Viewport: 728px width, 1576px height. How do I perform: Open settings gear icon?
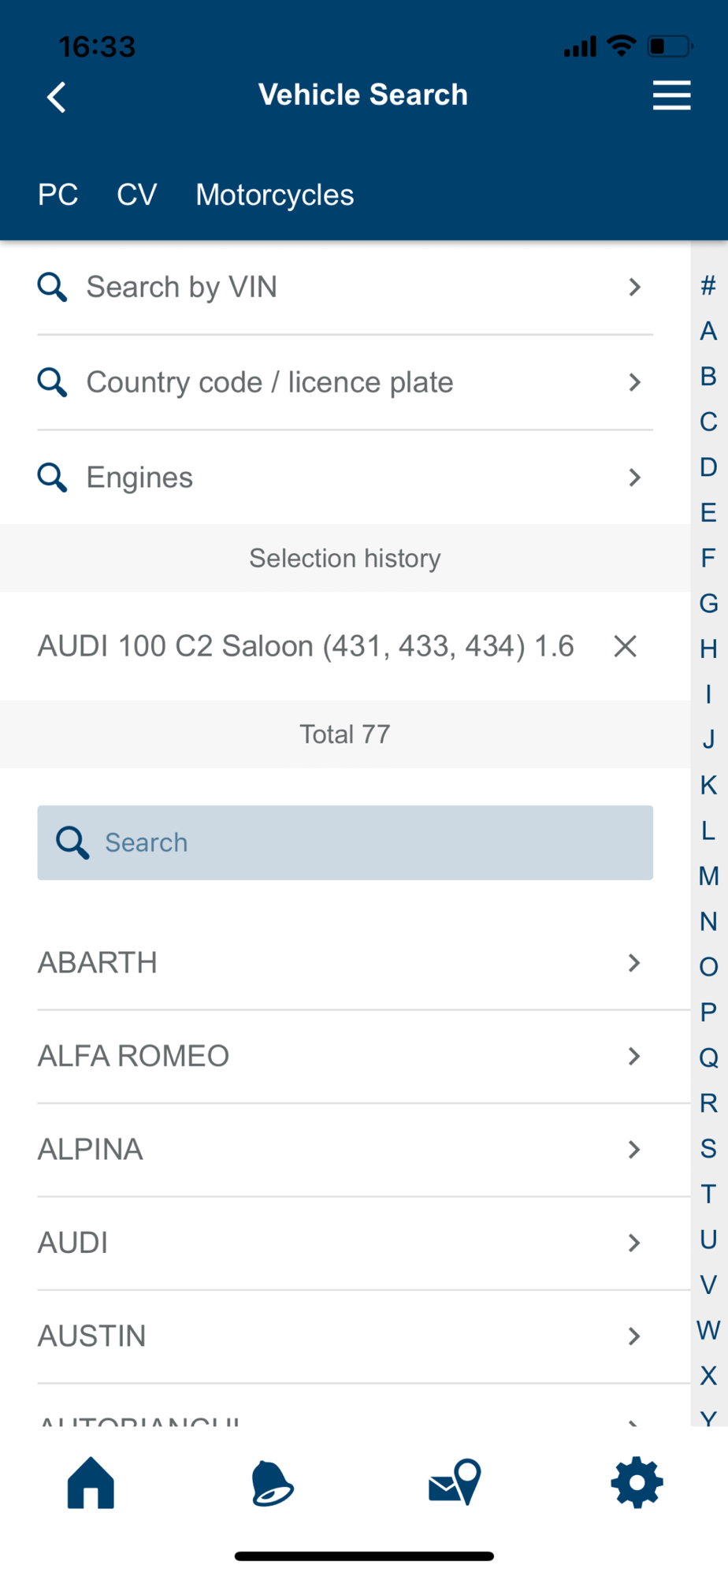coord(637,1483)
